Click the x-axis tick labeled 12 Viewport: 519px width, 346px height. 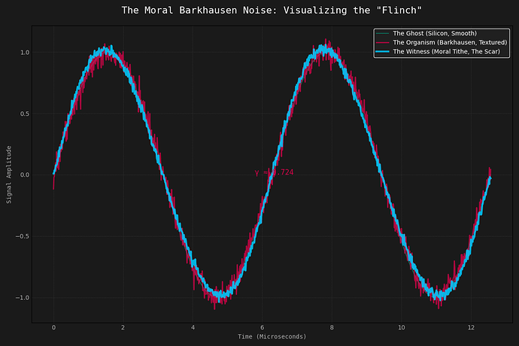[471, 328]
